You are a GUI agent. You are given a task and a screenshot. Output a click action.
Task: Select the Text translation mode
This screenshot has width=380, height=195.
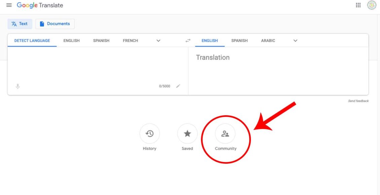pyautogui.click(x=20, y=24)
